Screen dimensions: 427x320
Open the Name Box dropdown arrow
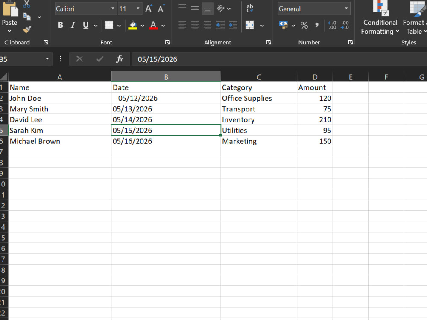click(47, 59)
